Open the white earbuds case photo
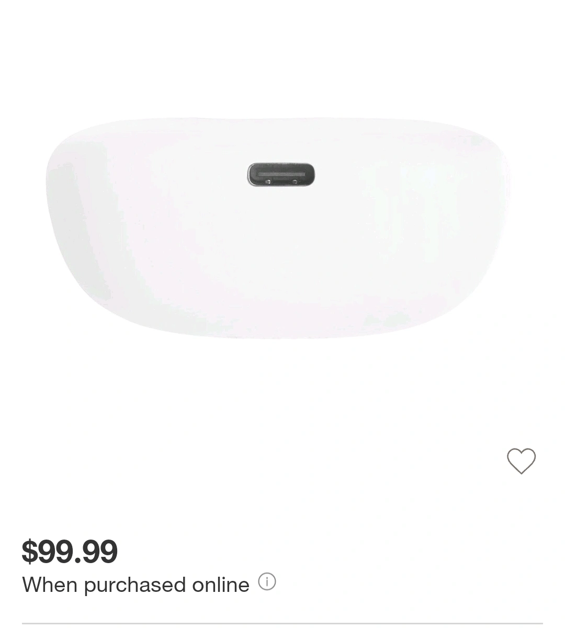This screenshot has width=565, height=628. coord(278,228)
